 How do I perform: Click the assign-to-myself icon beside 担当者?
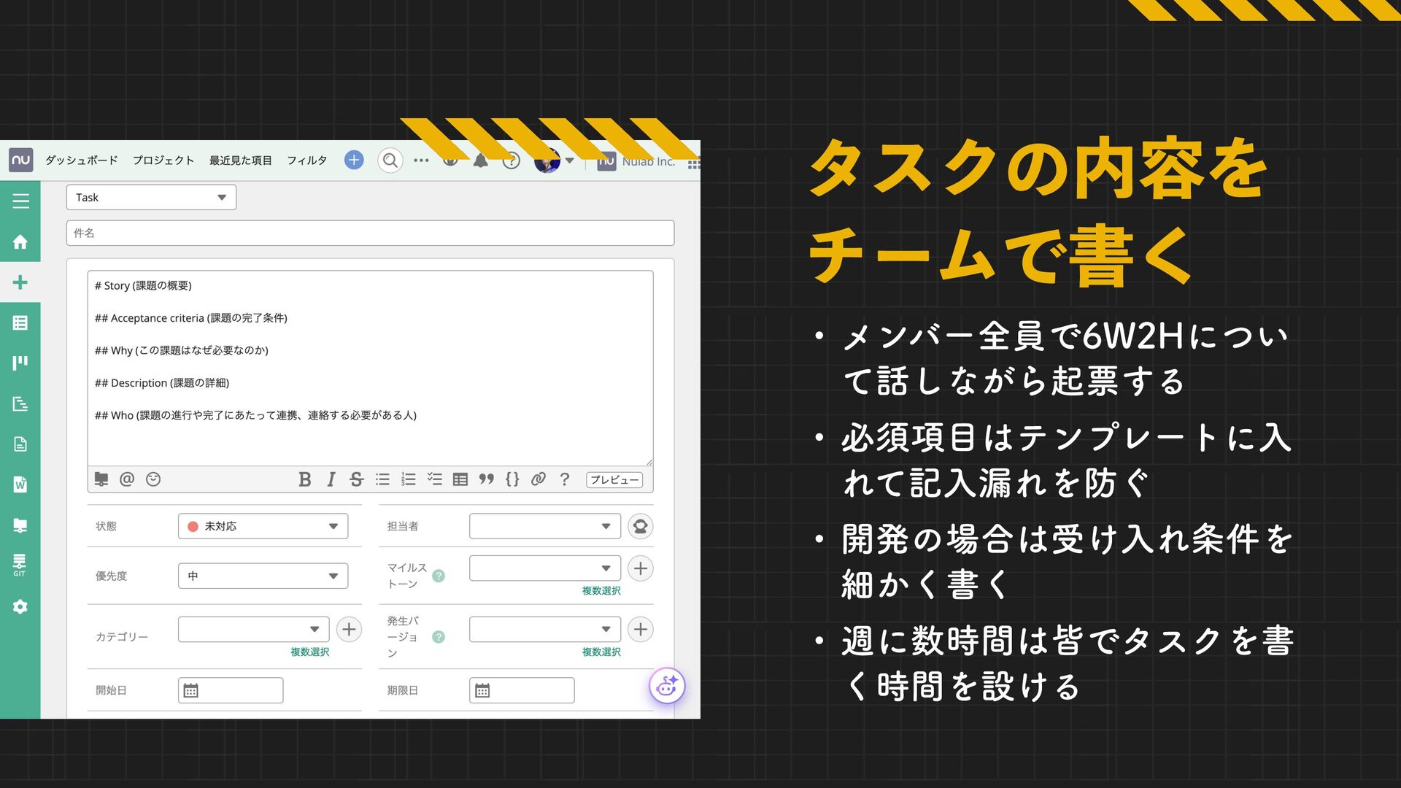640,526
